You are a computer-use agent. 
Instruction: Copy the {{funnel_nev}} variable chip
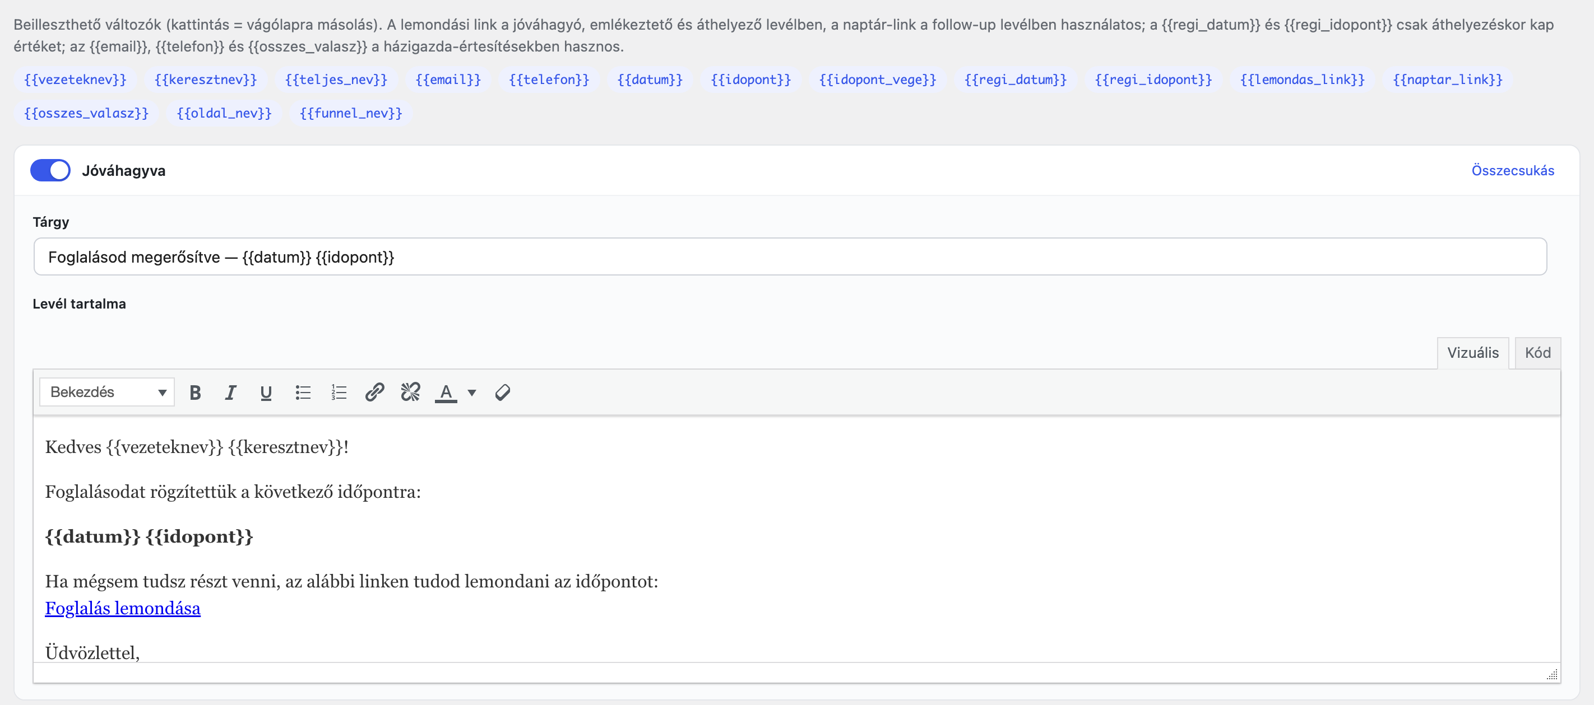point(351,113)
